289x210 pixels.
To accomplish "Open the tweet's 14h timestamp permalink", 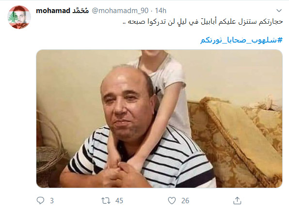I will [x=161, y=11].
